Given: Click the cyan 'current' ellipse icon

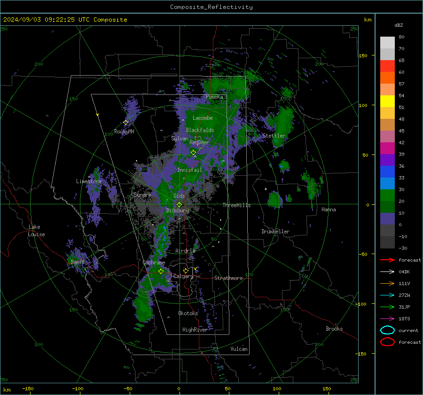Looking at the screenshot, I should pyautogui.click(x=387, y=330).
